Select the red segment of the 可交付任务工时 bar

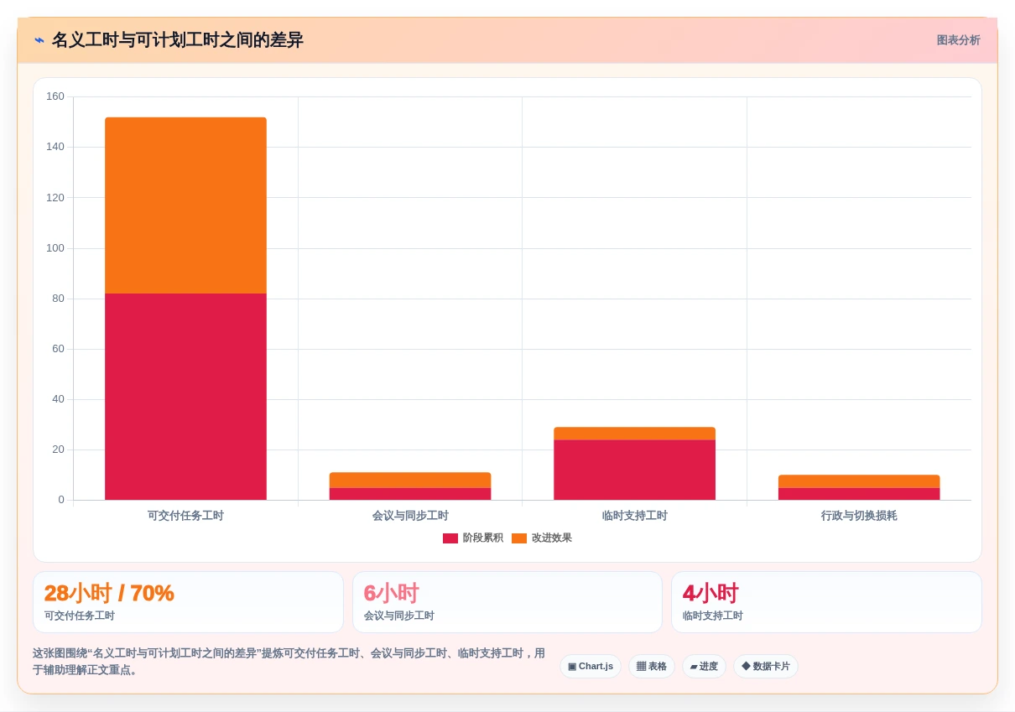coord(185,397)
